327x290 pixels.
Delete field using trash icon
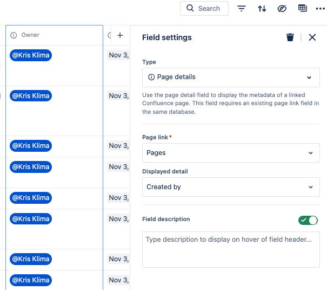point(290,37)
